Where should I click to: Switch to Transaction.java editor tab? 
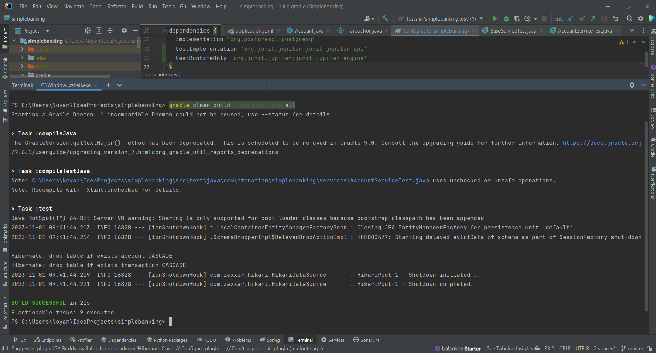(363, 31)
